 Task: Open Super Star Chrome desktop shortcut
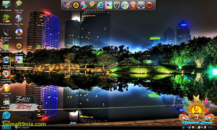point(19,7)
